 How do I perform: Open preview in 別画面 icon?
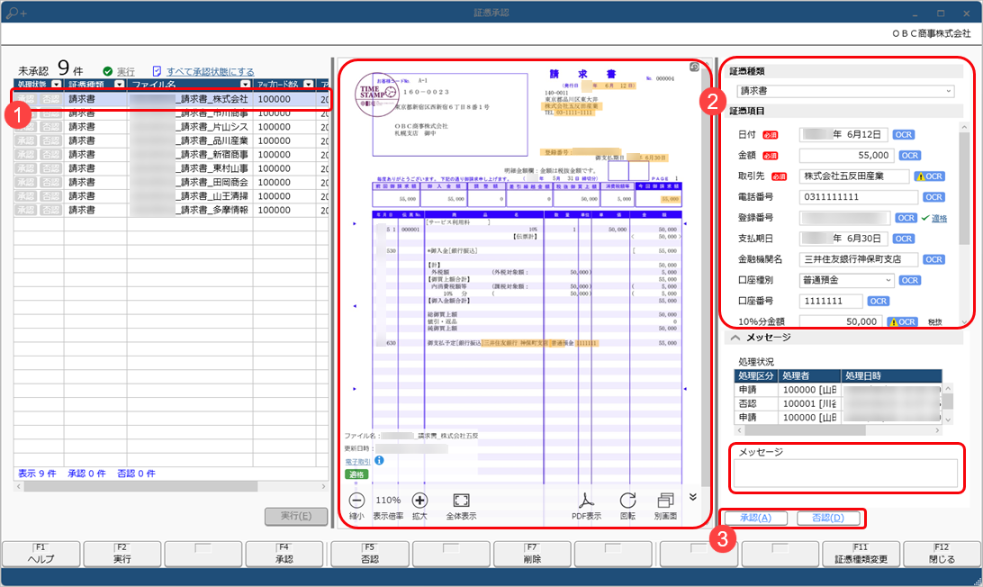665,500
